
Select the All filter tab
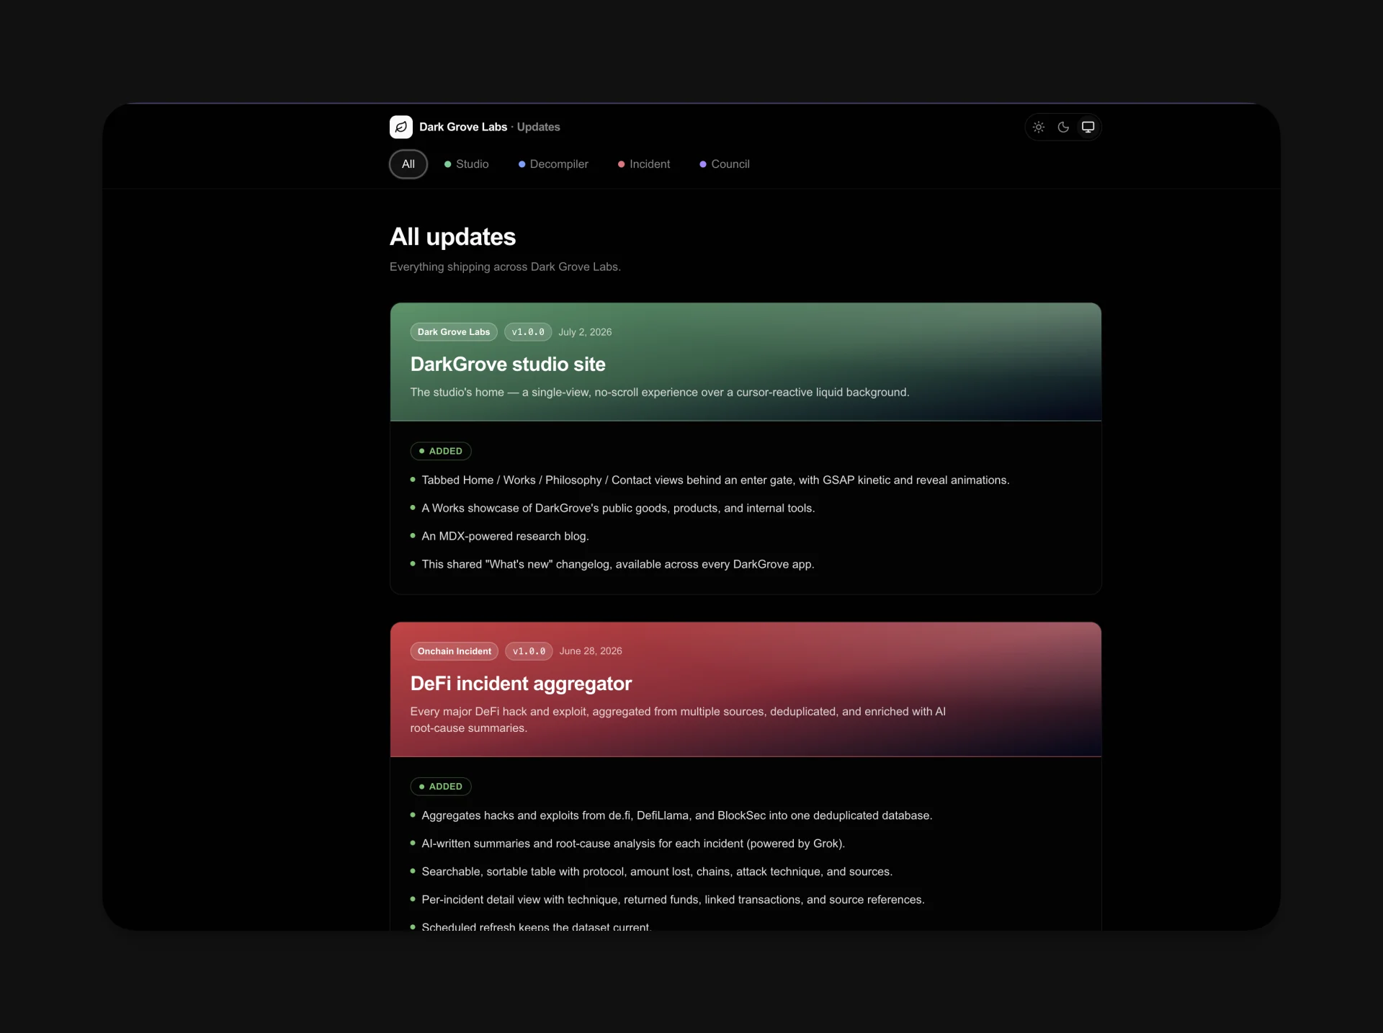[x=408, y=164]
